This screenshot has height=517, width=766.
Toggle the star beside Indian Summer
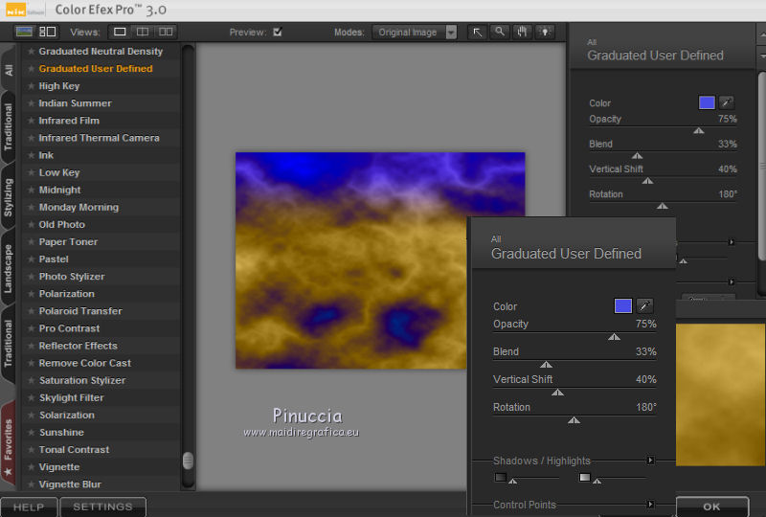point(31,103)
